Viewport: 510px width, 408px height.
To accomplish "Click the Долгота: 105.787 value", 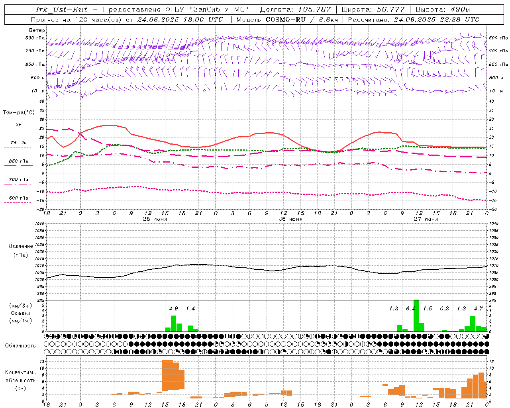I will point(295,10).
